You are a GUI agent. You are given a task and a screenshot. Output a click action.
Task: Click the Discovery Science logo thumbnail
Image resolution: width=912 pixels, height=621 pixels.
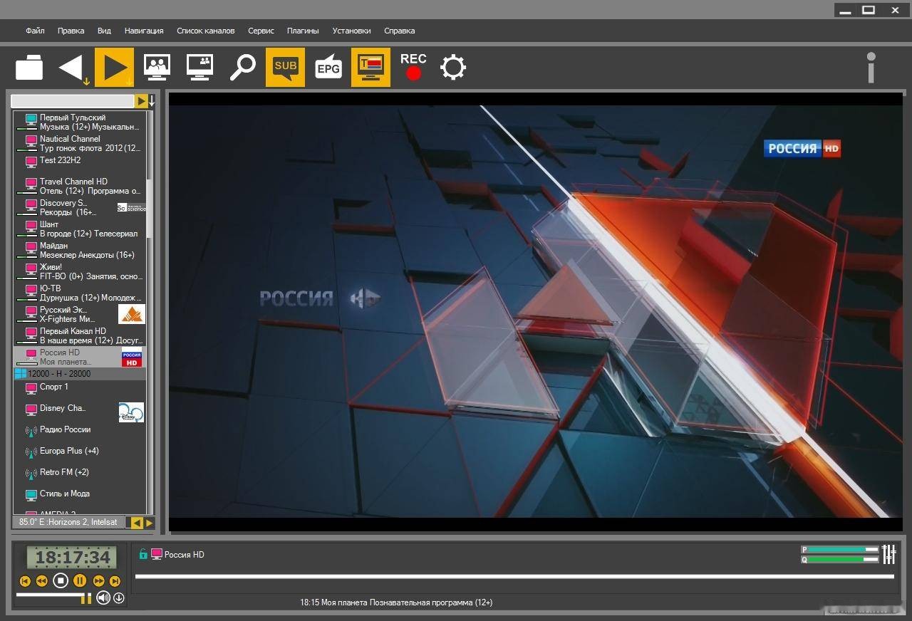click(131, 207)
